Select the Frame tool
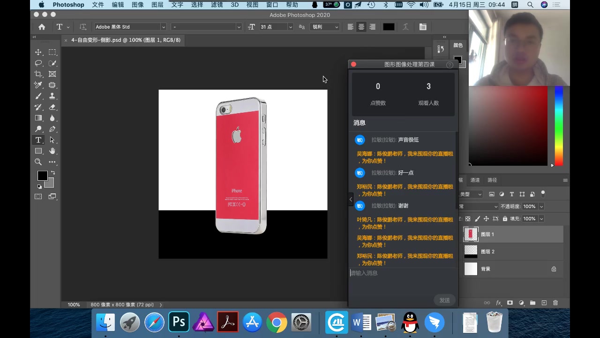The width and height of the screenshot is (600, 338). click(52, 74)
